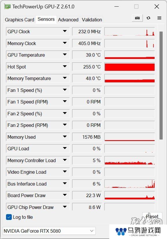Viewport: 167px width, 239px height.
Task: Take a screenshot with the camera icon
Action: coord(137,18)
